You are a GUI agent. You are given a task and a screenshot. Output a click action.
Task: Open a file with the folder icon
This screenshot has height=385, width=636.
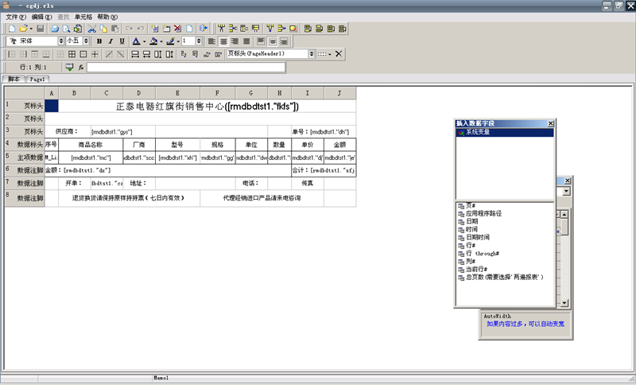point(23,29)
